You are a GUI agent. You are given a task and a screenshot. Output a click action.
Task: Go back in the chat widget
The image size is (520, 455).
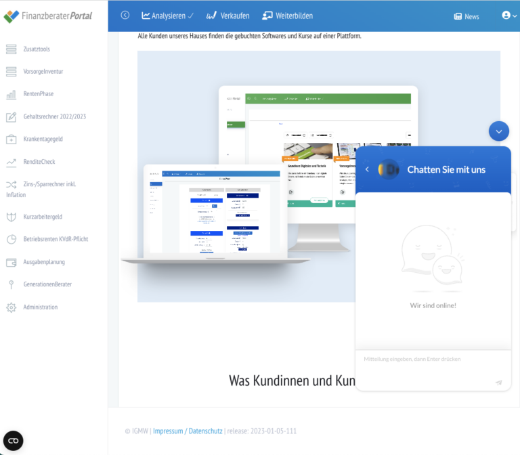[x=367, y=169]
